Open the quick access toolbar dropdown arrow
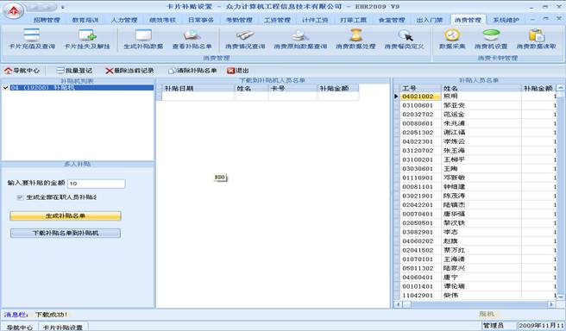Image resolution: width=566 pixels, height=331 pixels. 62,7
